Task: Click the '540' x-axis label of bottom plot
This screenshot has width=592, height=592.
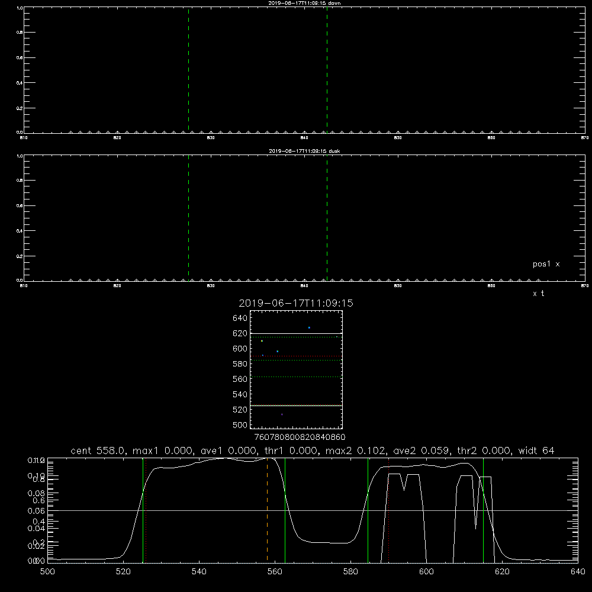Action: (x=199, y=572)
